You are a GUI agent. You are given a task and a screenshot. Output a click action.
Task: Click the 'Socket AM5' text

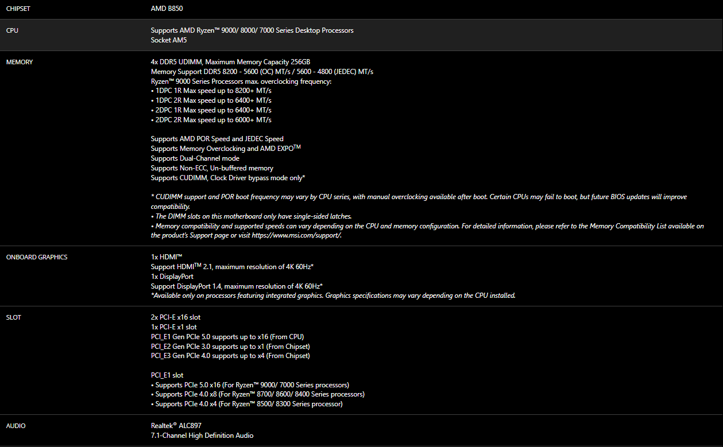click(169, 40)
